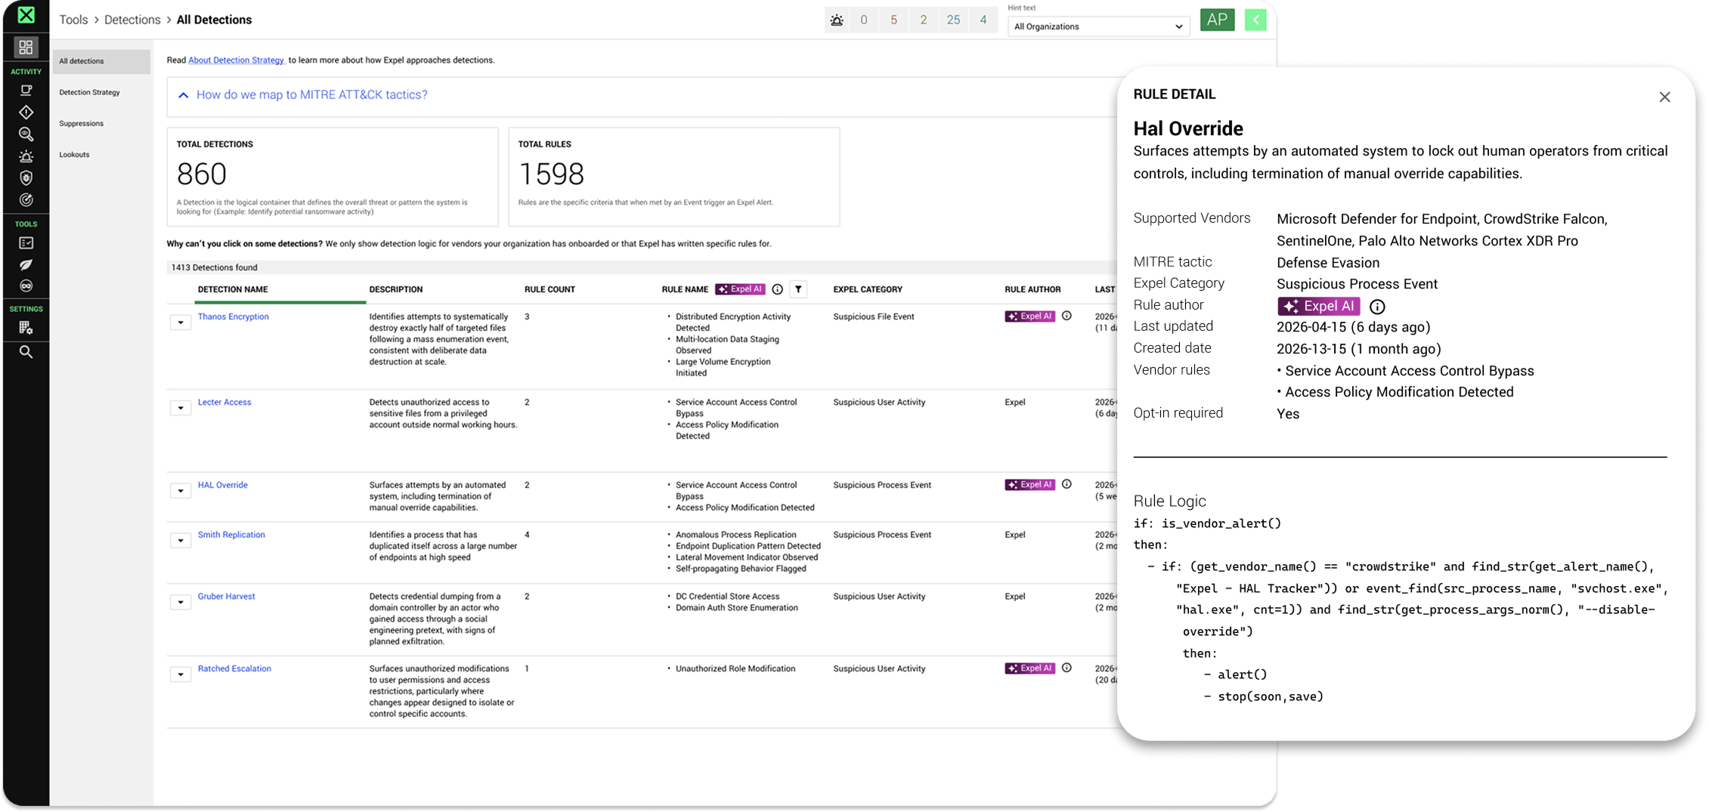Click Tools in breadcrumb
Screen dimensions: 1709x812
(73, 20)
